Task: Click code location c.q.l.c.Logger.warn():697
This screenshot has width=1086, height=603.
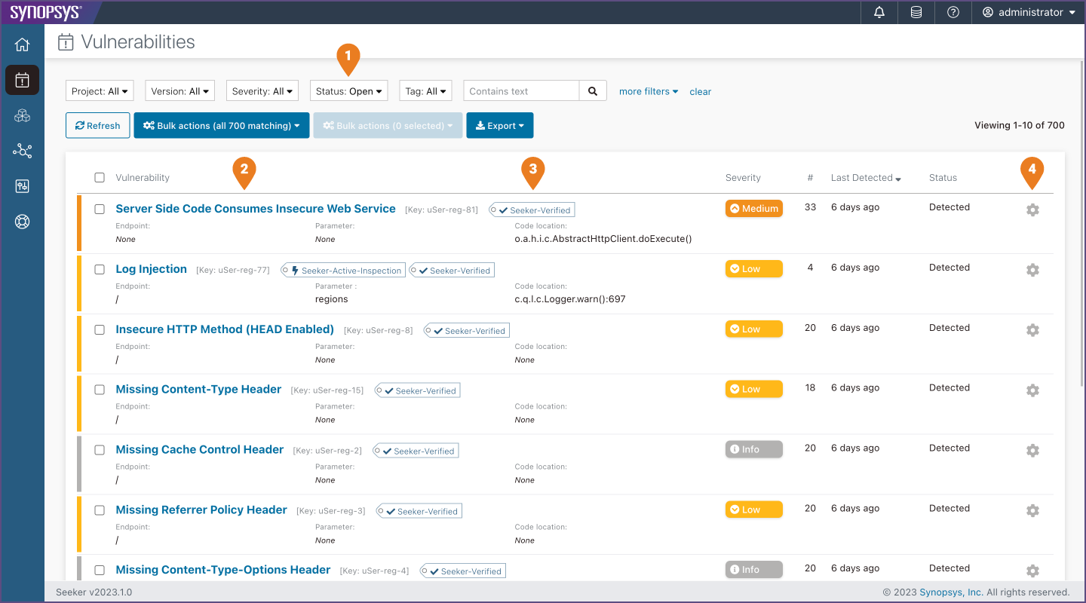Action: 570,299
